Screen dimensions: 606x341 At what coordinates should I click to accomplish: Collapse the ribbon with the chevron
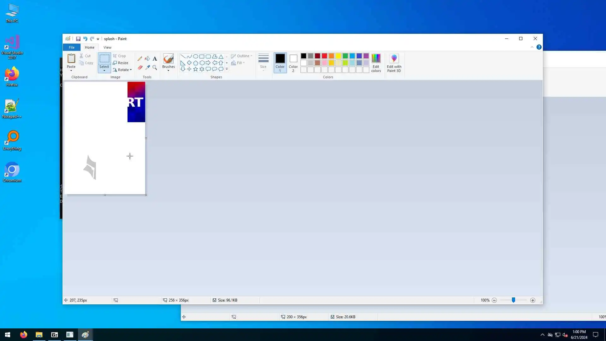click(532, 47)
